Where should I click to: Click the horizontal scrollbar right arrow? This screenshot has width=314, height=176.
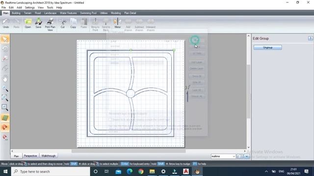point(244,151)
